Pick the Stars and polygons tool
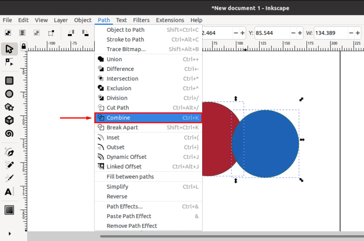The height and width of the screenshot is (241, 364). pos(9,107)
